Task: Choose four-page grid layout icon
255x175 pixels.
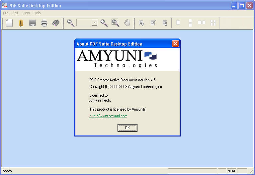Action: click(x=213, y=23)
